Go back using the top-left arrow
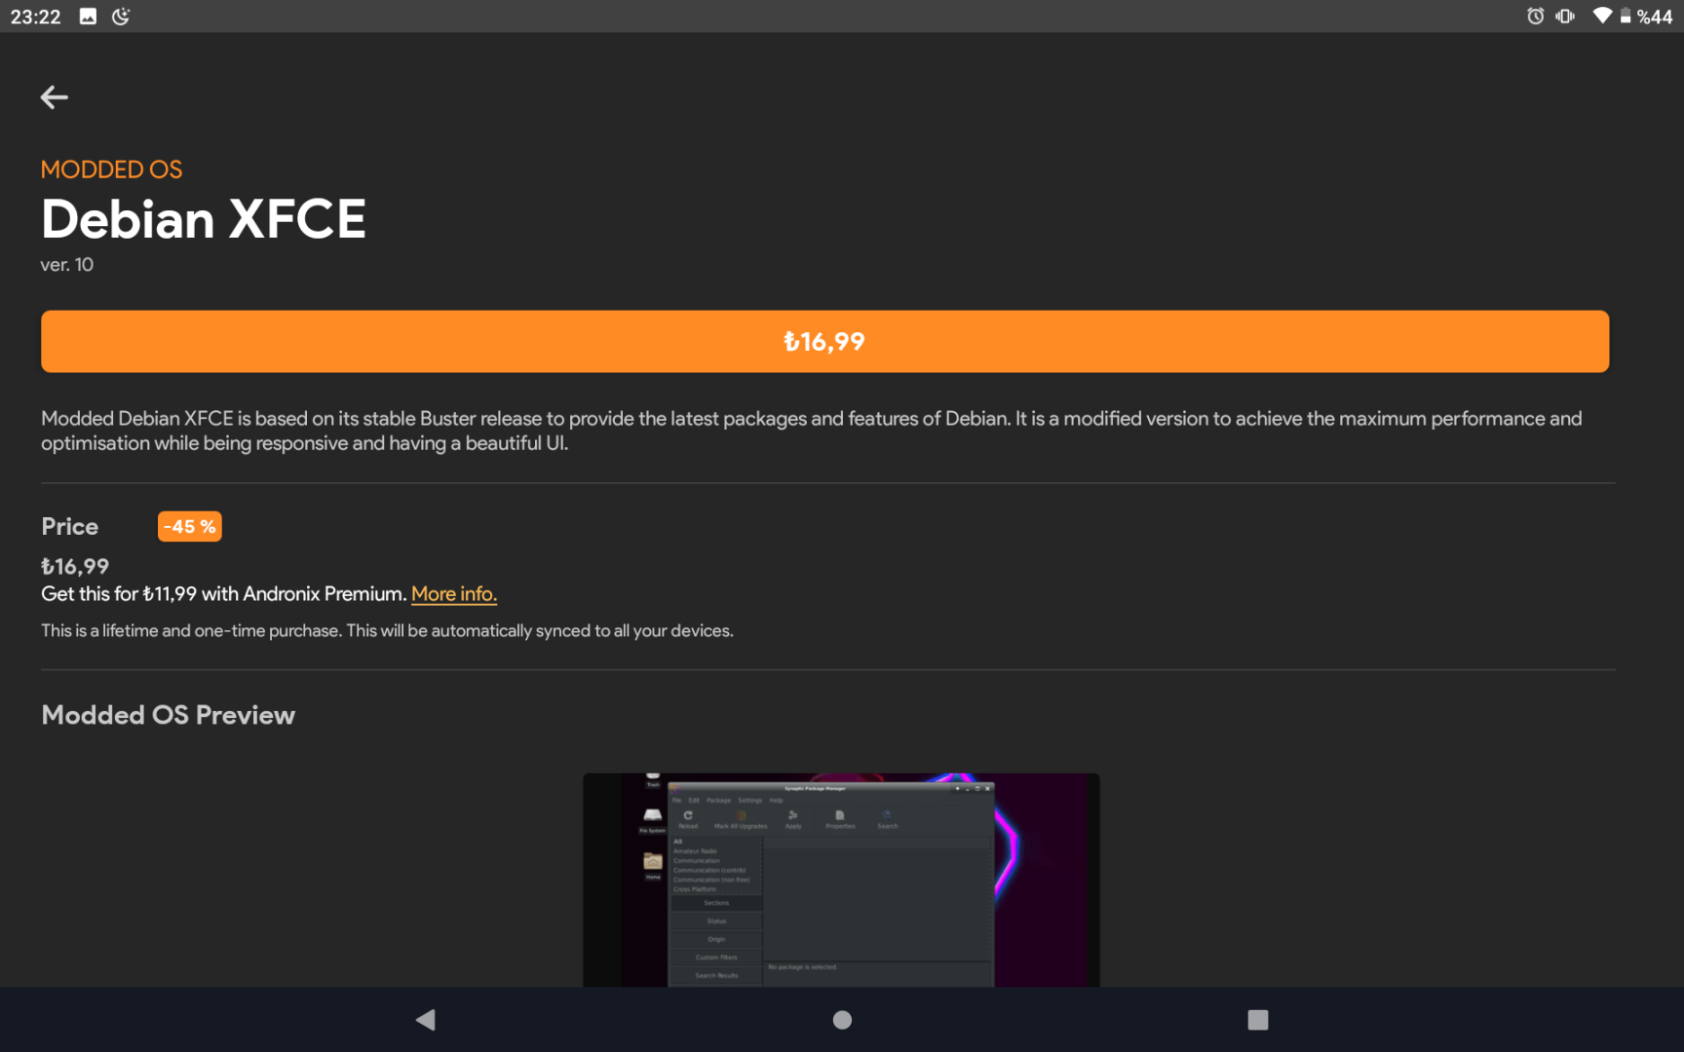Viewport: 1684px width, 1052px height. click(55, 97)
